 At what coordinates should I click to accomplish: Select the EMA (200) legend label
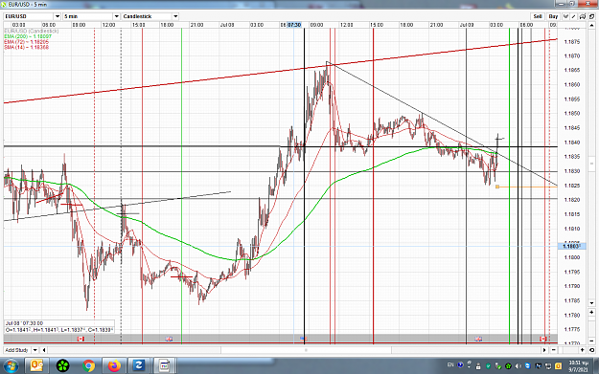(28, 36)
